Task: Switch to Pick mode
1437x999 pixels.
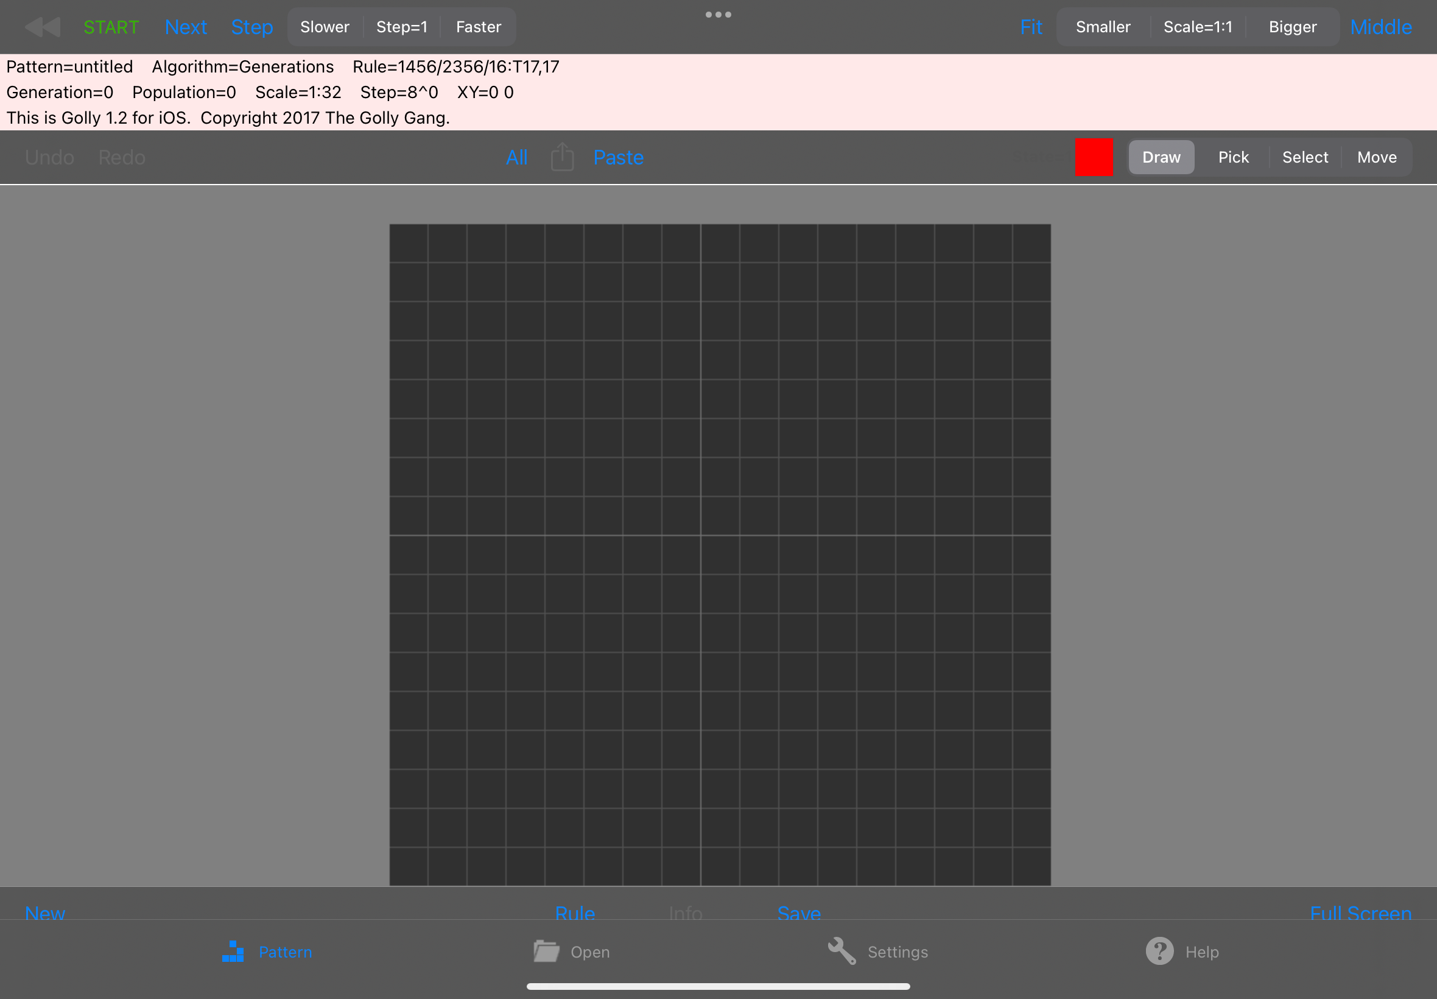Action: (1233, 157)
